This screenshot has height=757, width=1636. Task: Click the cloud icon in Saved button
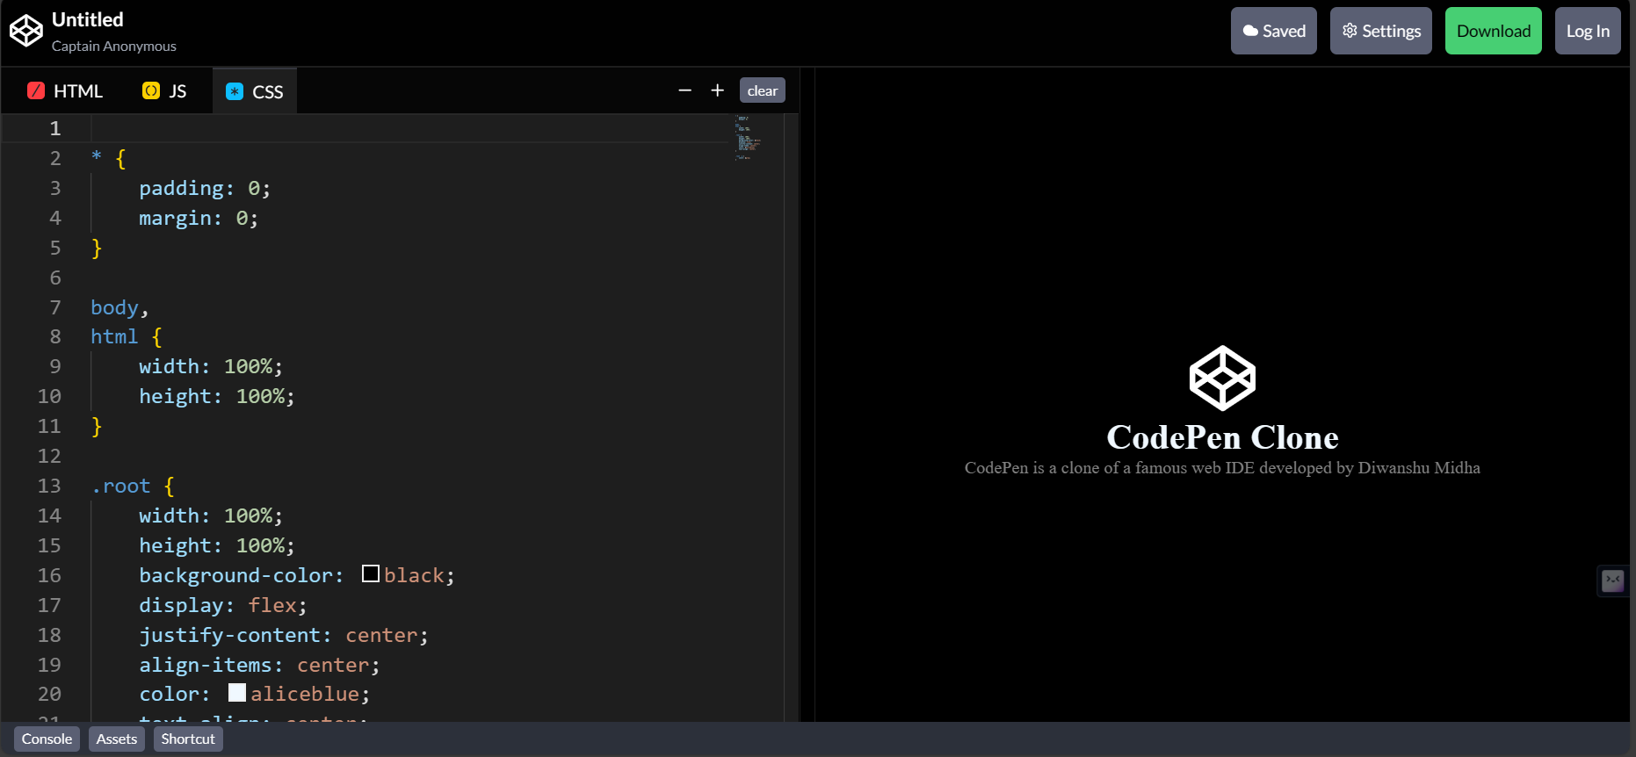coord(1250,31)
